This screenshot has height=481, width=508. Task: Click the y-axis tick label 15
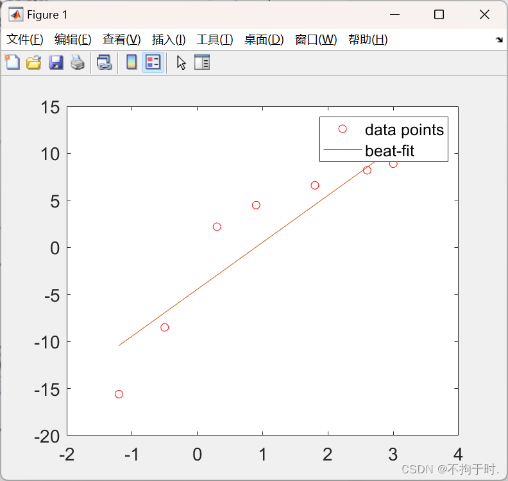click(x=50, y=108)
